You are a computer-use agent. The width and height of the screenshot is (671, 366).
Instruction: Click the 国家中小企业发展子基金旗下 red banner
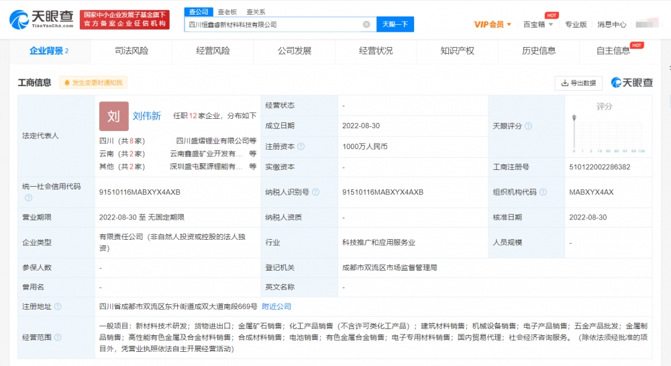(x=125, y=19)
